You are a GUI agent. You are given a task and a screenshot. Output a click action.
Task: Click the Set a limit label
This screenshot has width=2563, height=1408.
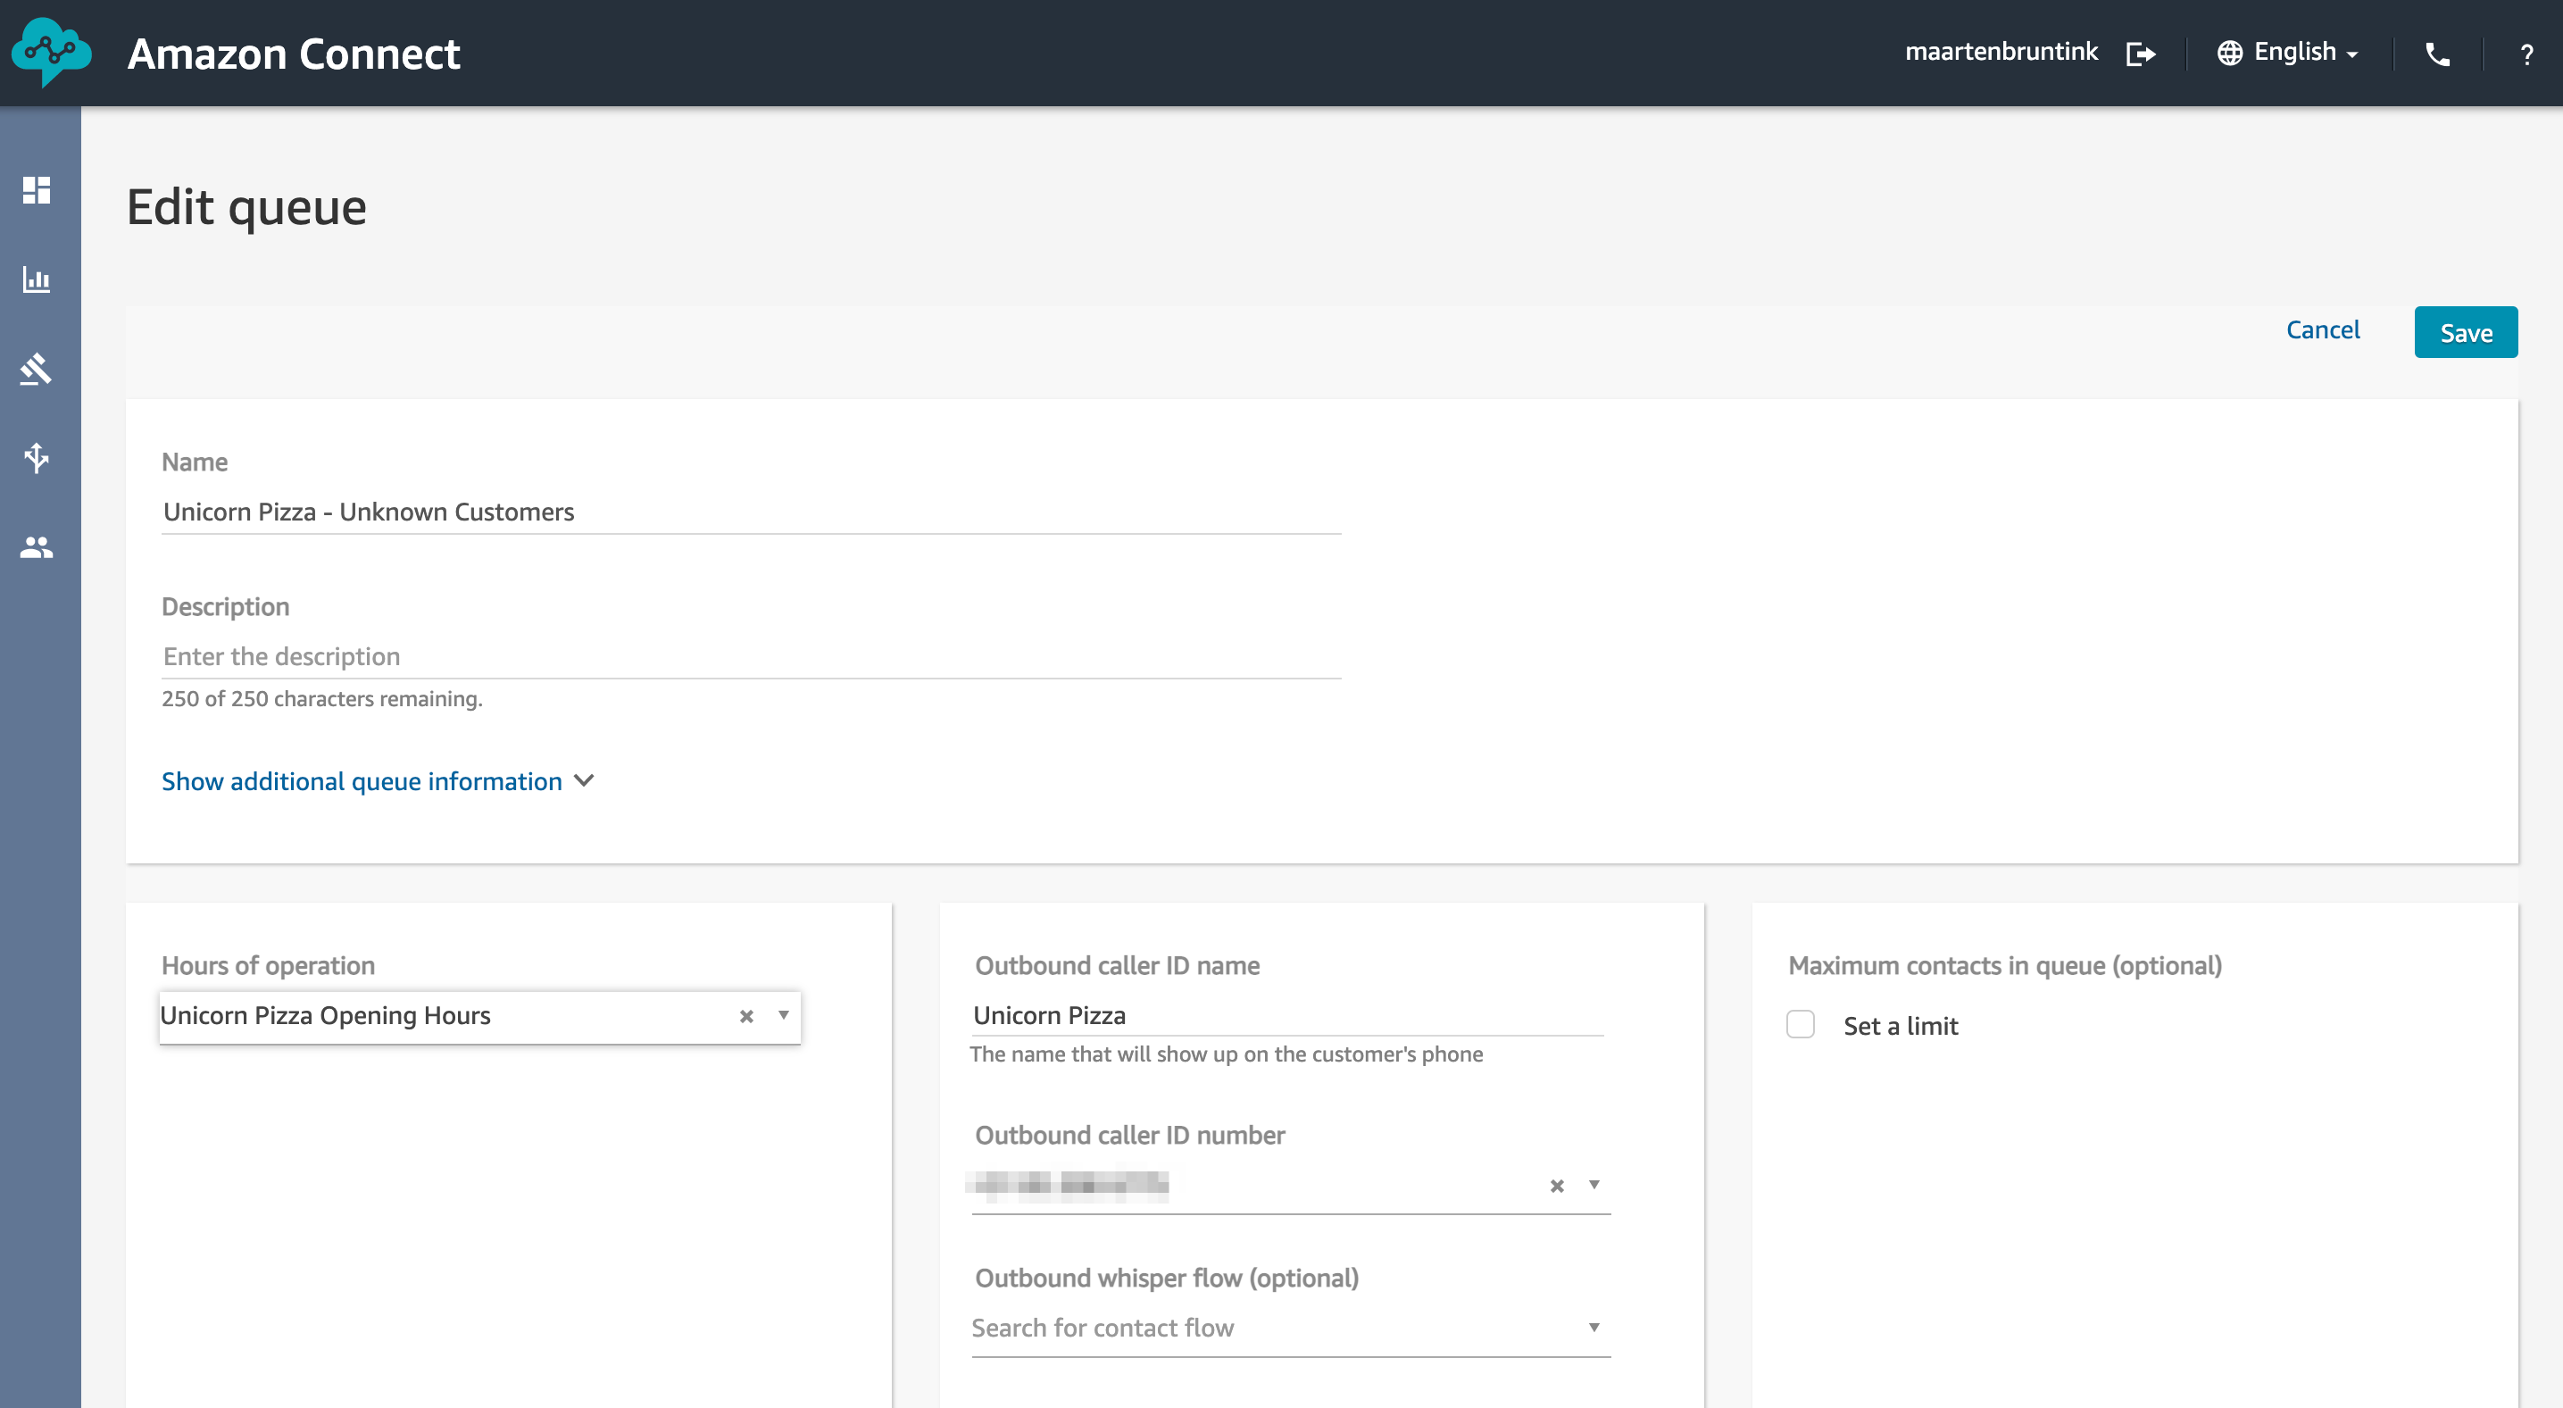[x=1901, y=1026]
